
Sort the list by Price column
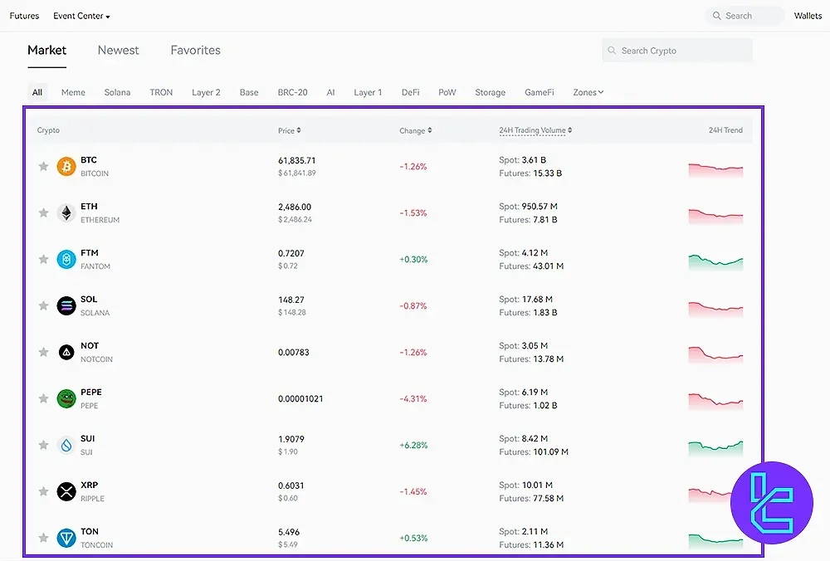[x=289, y=130]
